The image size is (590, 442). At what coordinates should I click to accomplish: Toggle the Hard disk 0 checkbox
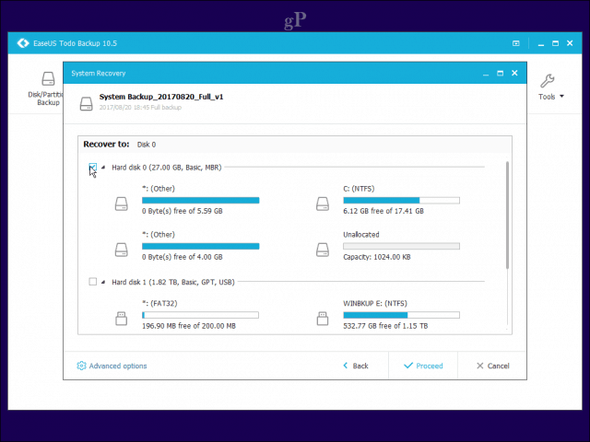(92, 168)
